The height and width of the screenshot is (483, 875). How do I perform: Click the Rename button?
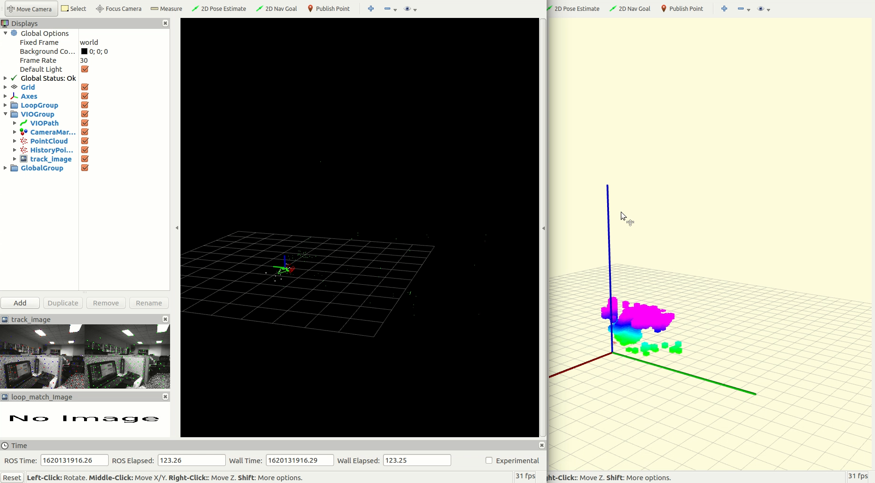[x=149, y=303]
